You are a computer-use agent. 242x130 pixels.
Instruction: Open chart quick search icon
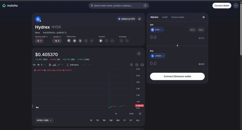tap(131, 65)
